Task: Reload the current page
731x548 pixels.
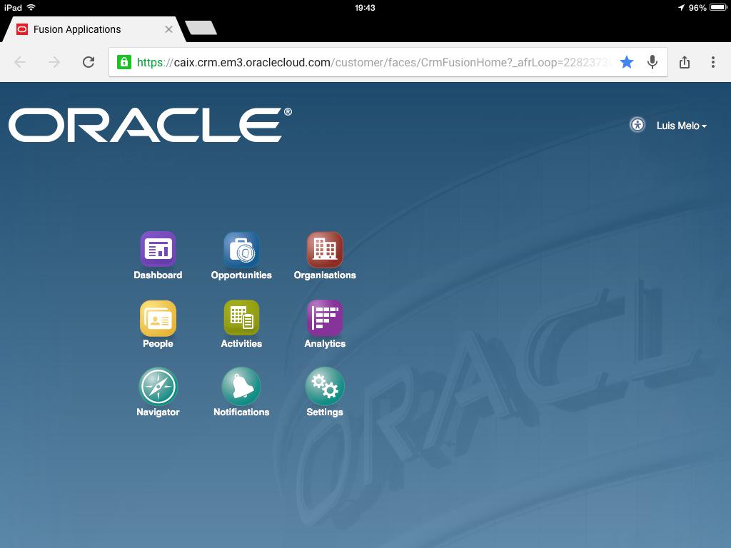Action: 88,62
